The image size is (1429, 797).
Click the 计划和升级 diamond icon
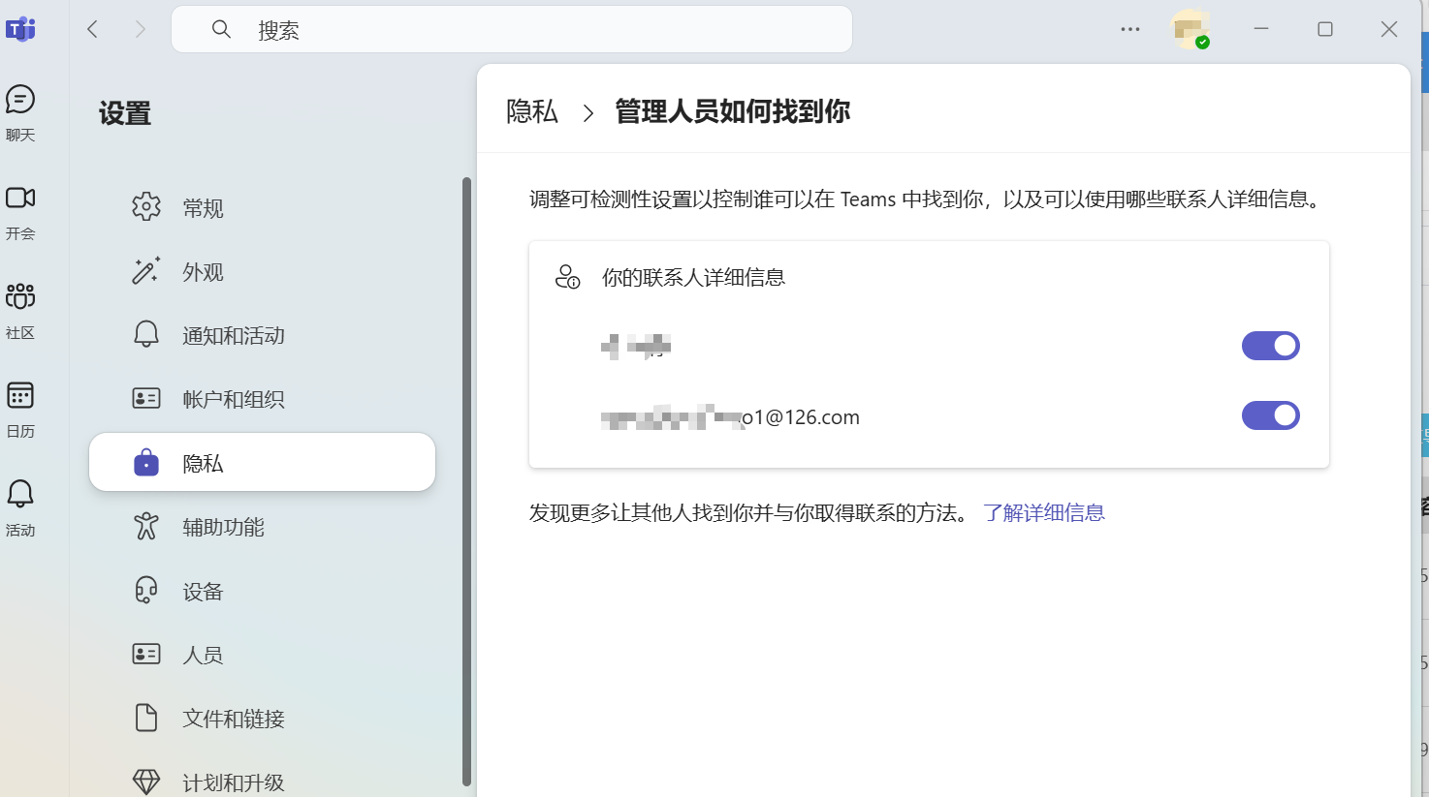(x=146, y=782)
